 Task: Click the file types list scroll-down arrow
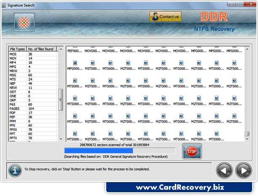pyautogui.click(x=61, y=139)
